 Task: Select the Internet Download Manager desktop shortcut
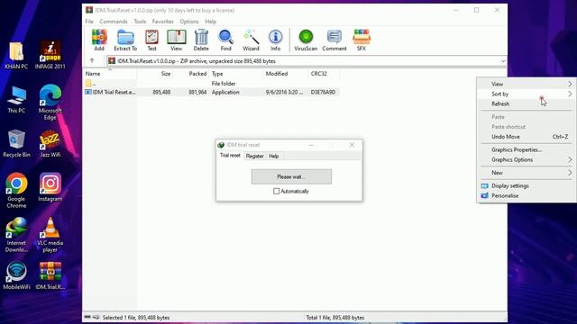coord(16,235)
